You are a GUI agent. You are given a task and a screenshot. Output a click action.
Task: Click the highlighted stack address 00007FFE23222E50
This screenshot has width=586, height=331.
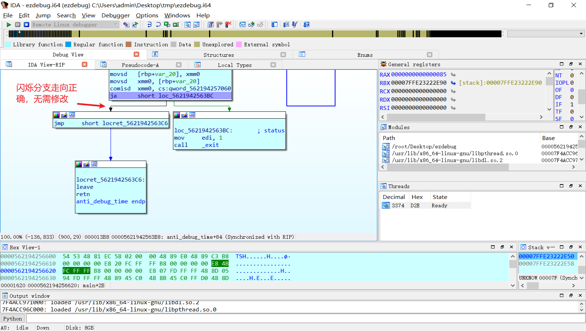[x=547, y=256]
